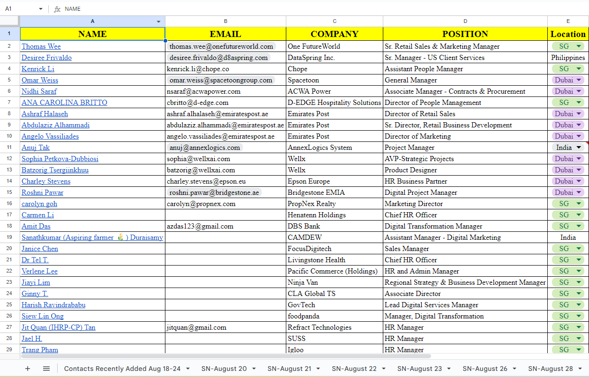Open SG location dropdown in carolyn goh row

[579, 204]
